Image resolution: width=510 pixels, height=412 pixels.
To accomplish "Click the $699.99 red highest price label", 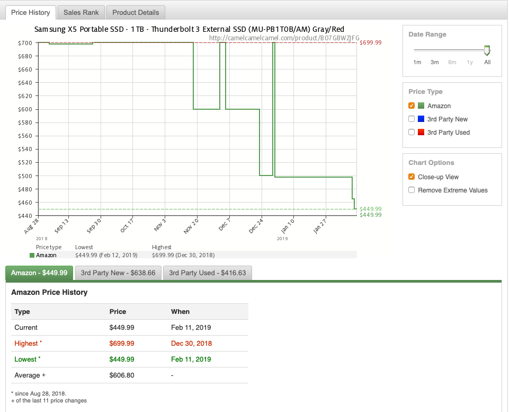I will (x=371, y=42).
